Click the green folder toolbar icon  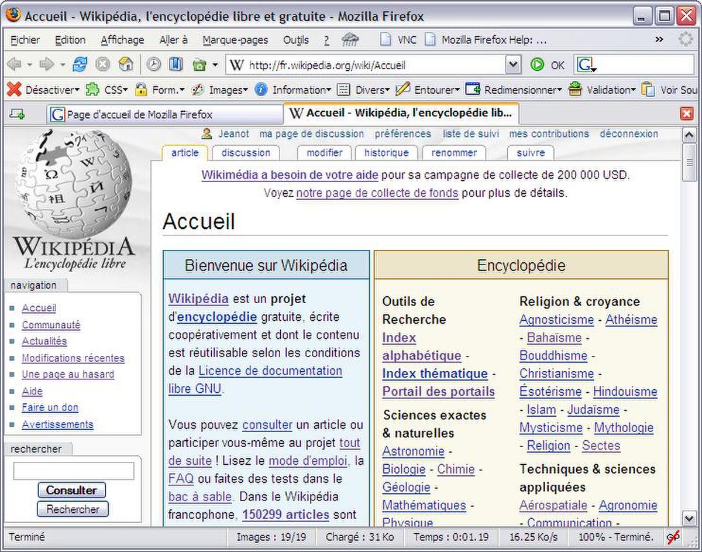tap(199, 64)
